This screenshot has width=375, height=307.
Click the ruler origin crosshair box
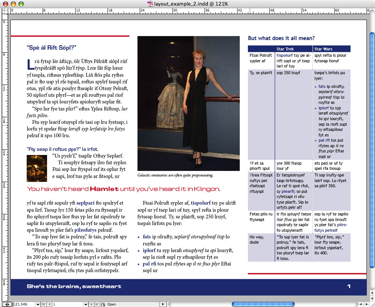tap(4, 11)
